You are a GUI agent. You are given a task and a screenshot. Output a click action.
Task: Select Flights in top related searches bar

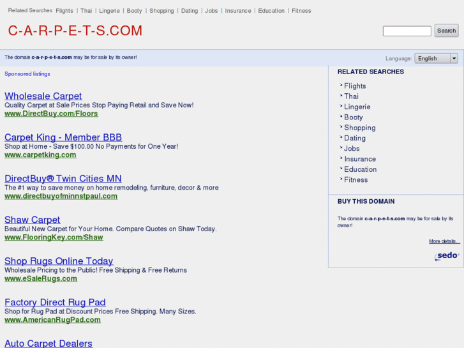click(64, 11)
